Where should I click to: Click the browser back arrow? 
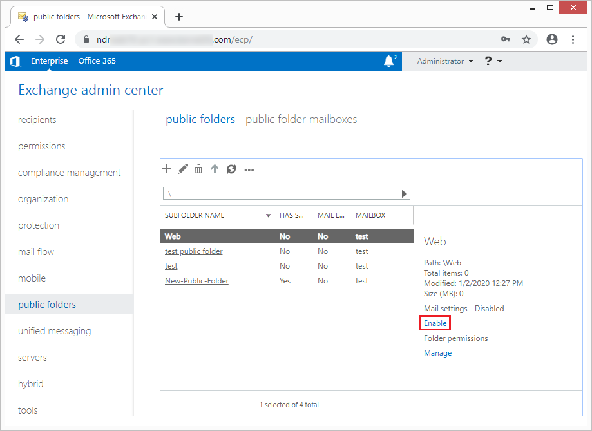[x=19, y=39]
